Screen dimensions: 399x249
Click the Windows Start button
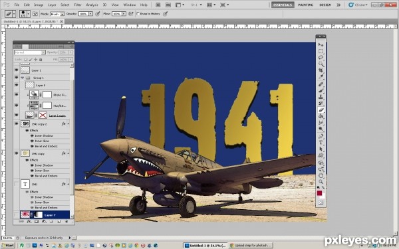pos(7,246)
